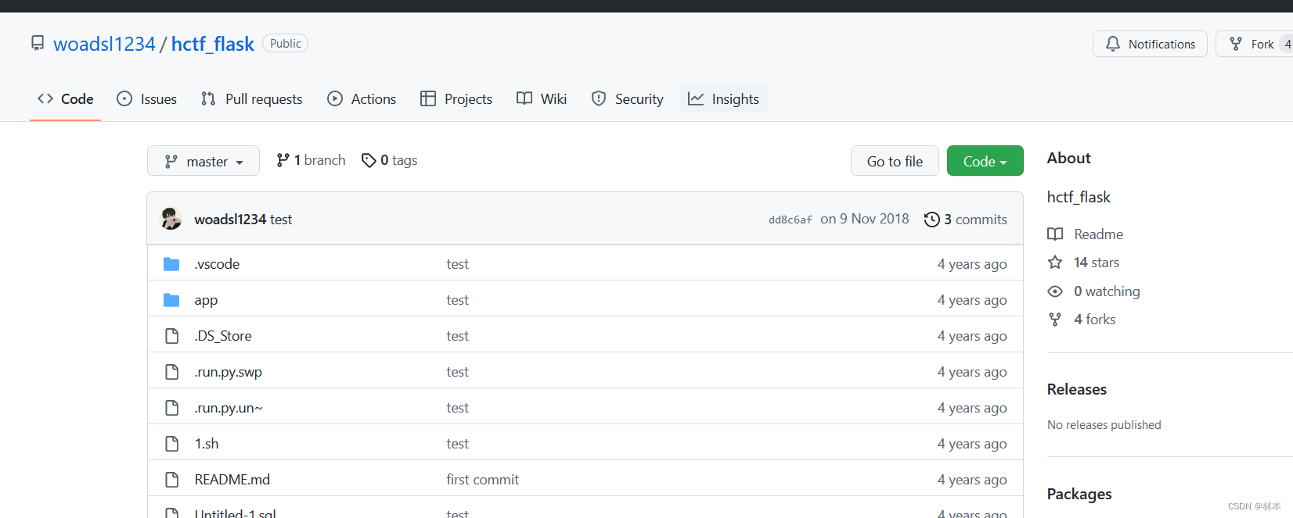The width and height of the screenshot is (1293, 518).
Task: Open the Actions tab
Action: click(362, 98)
